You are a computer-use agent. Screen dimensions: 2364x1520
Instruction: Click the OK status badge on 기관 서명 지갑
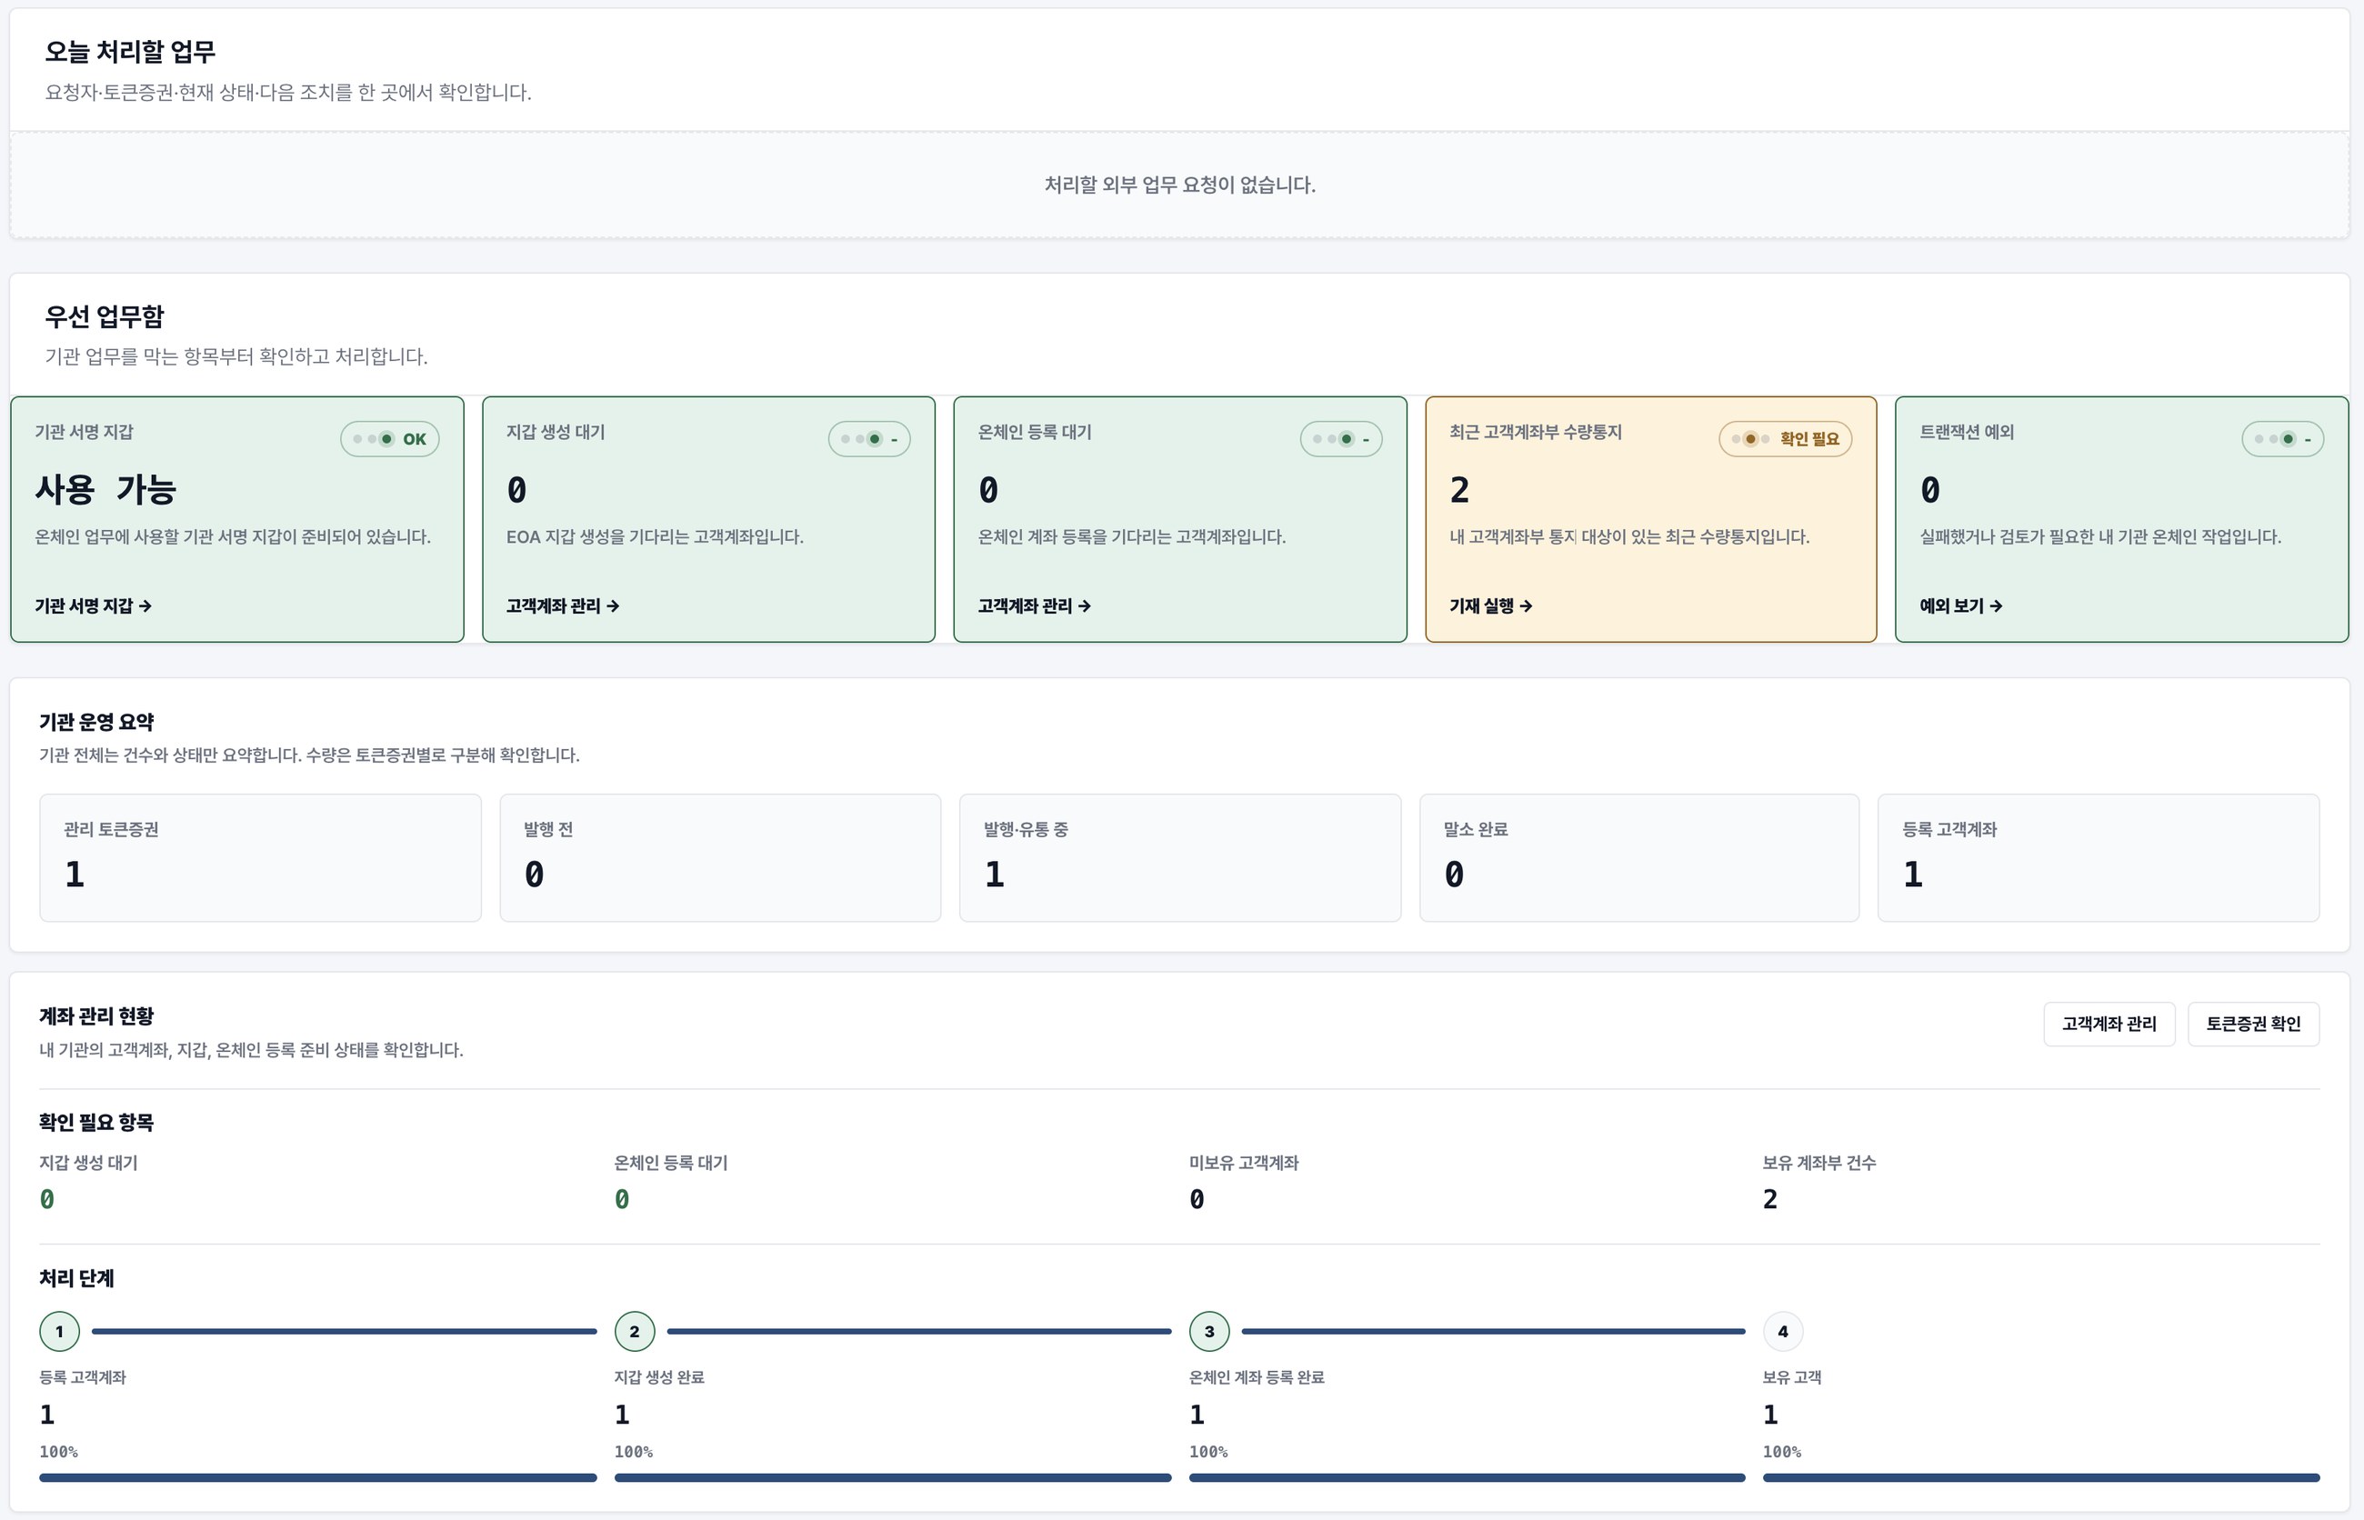click(390, 439)
